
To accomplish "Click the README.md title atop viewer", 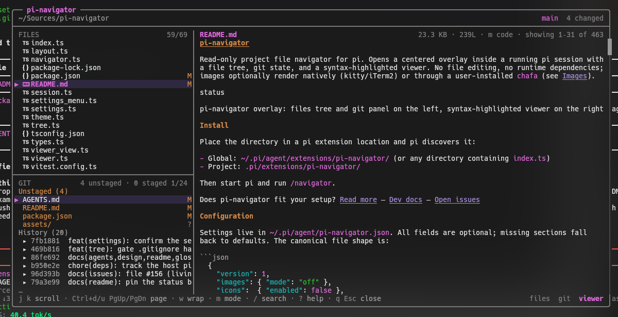I will click(218, 35).
